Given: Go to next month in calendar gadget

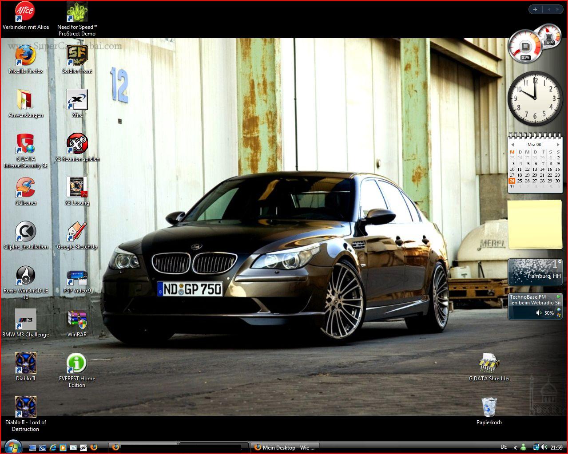Looking at the screenshot, I should pos(558,145).
